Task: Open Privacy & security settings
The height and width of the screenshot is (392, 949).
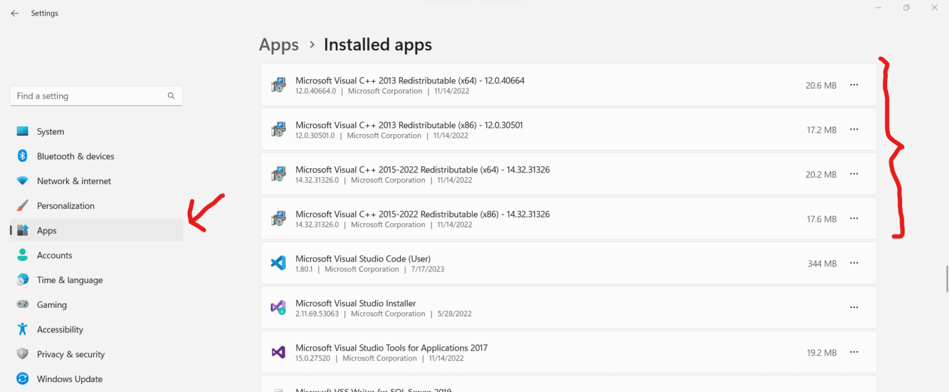Action: tap(96, 354)
